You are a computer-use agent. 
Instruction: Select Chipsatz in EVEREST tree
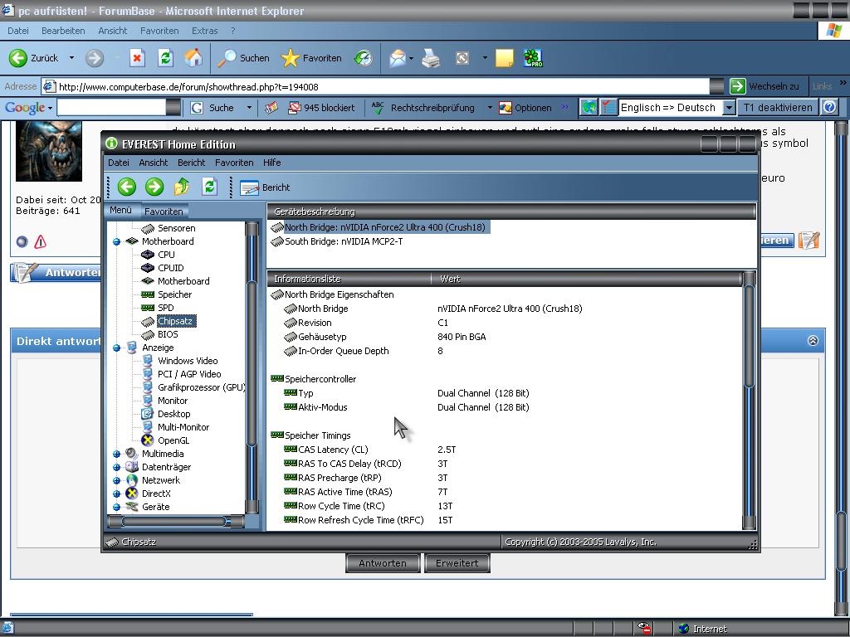point(174,321)
